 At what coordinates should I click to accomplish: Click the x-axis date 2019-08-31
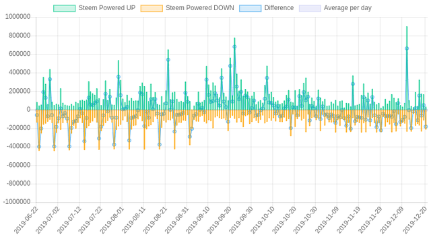(176, 220)
